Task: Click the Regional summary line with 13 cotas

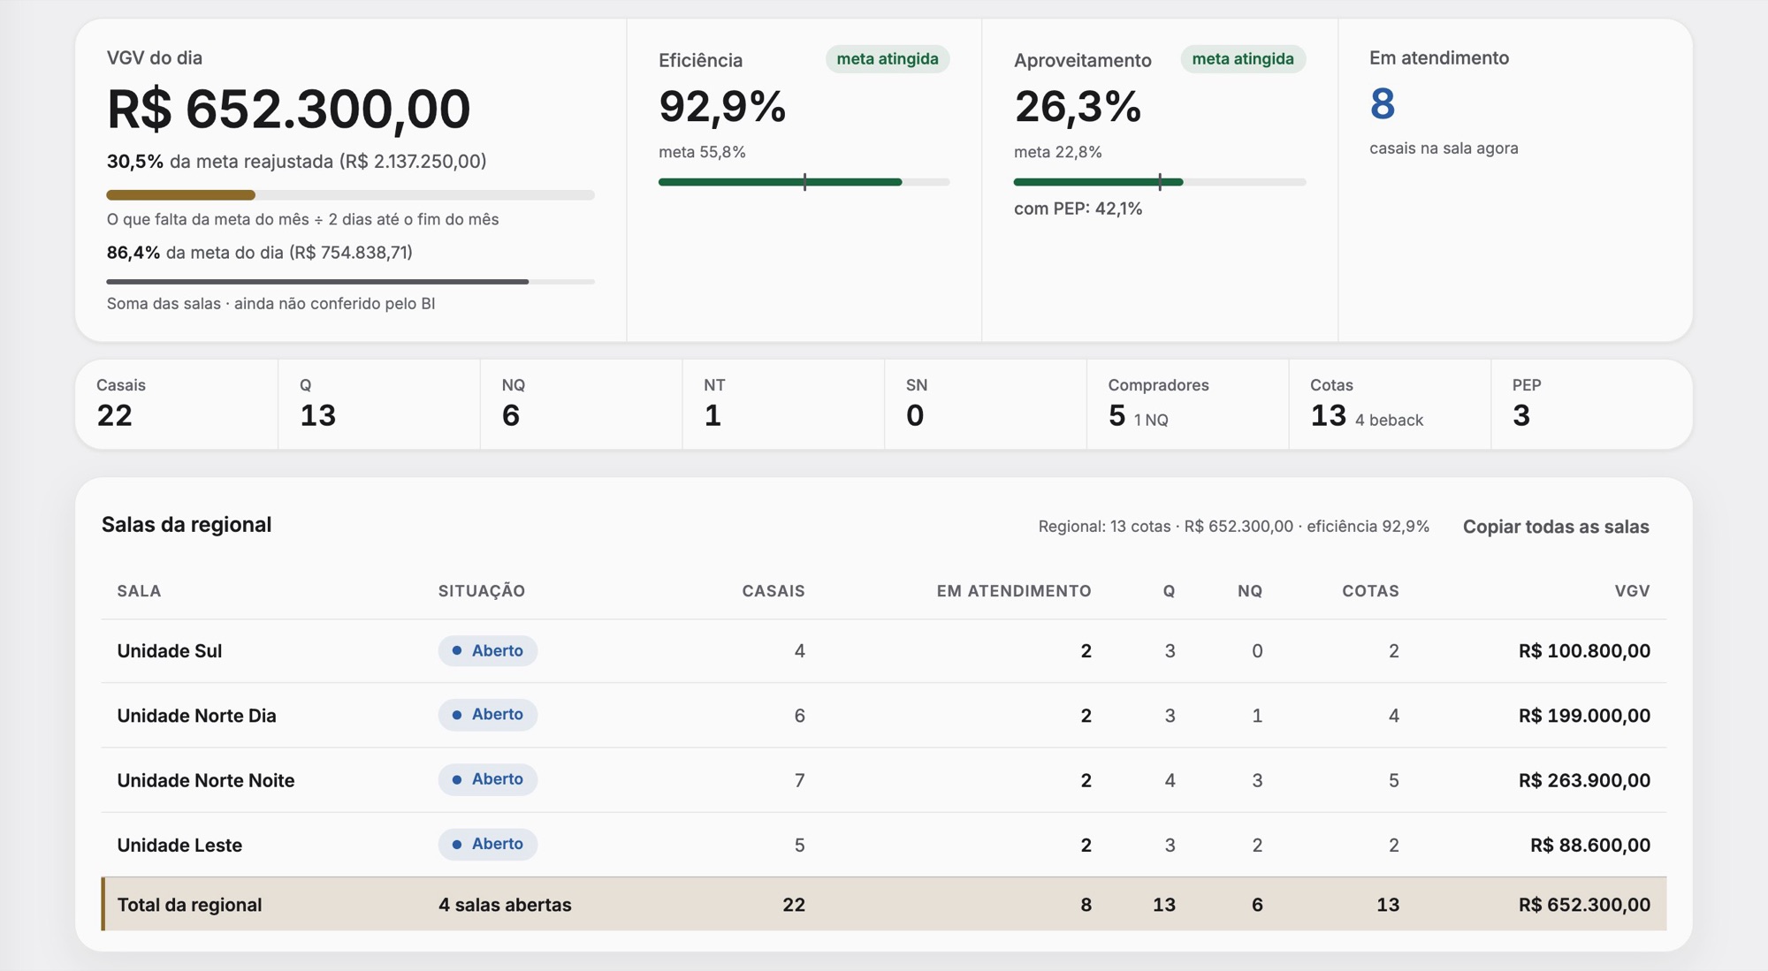Action: 1233,527
